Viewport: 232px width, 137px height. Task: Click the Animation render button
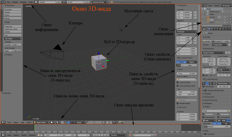[216, 41]
